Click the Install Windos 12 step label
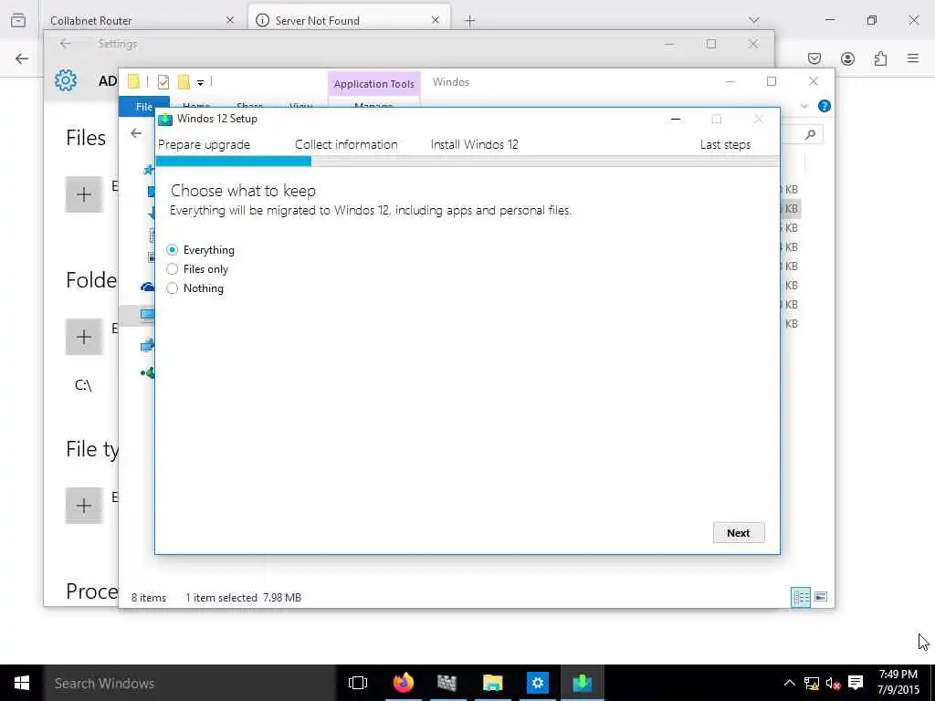The image size is (935, 701). point(474,145)
